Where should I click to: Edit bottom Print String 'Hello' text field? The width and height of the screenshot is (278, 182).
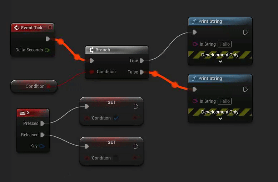225,101
